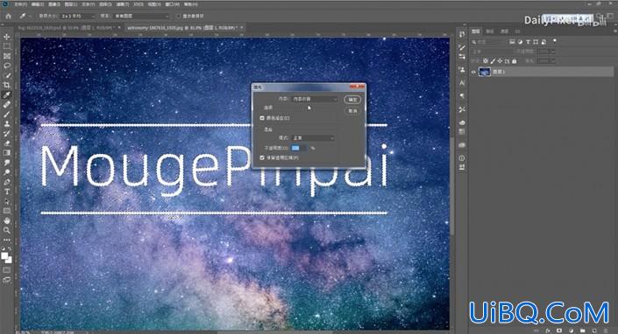Select the Gradient tool
618x334 pixels.
[7, 152]
